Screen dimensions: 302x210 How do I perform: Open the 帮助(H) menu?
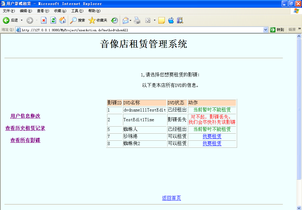tap(94, 11)
